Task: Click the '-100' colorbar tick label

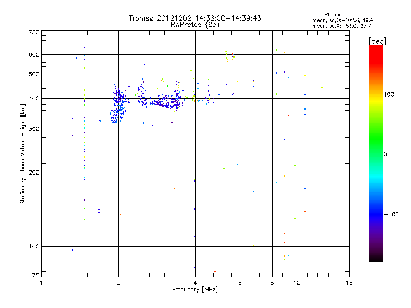Action: coord(391,214)
